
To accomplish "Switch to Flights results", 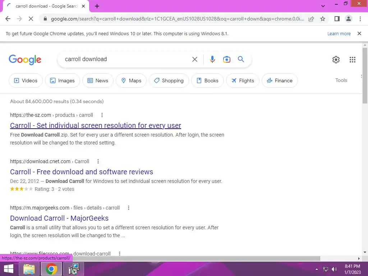I will (243, 80).
